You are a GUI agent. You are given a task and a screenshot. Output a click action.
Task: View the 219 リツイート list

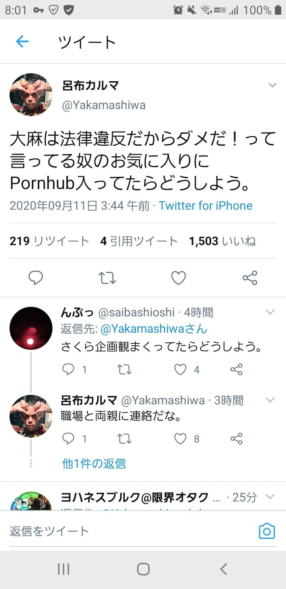pos(49,241)
